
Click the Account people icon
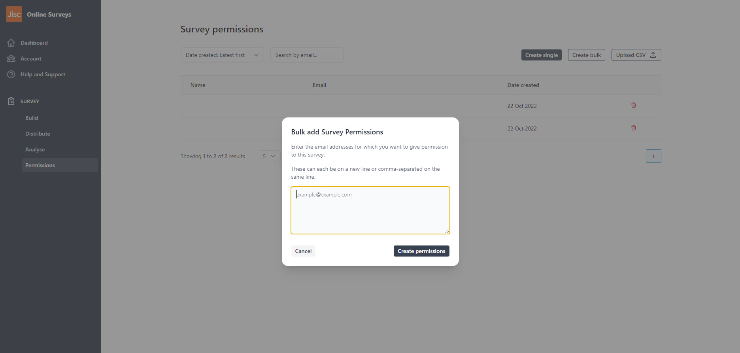pyautogui.click(x=11, y=59)
